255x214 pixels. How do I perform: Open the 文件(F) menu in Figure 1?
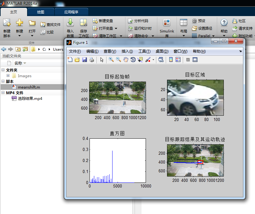[x=75, y=51]
